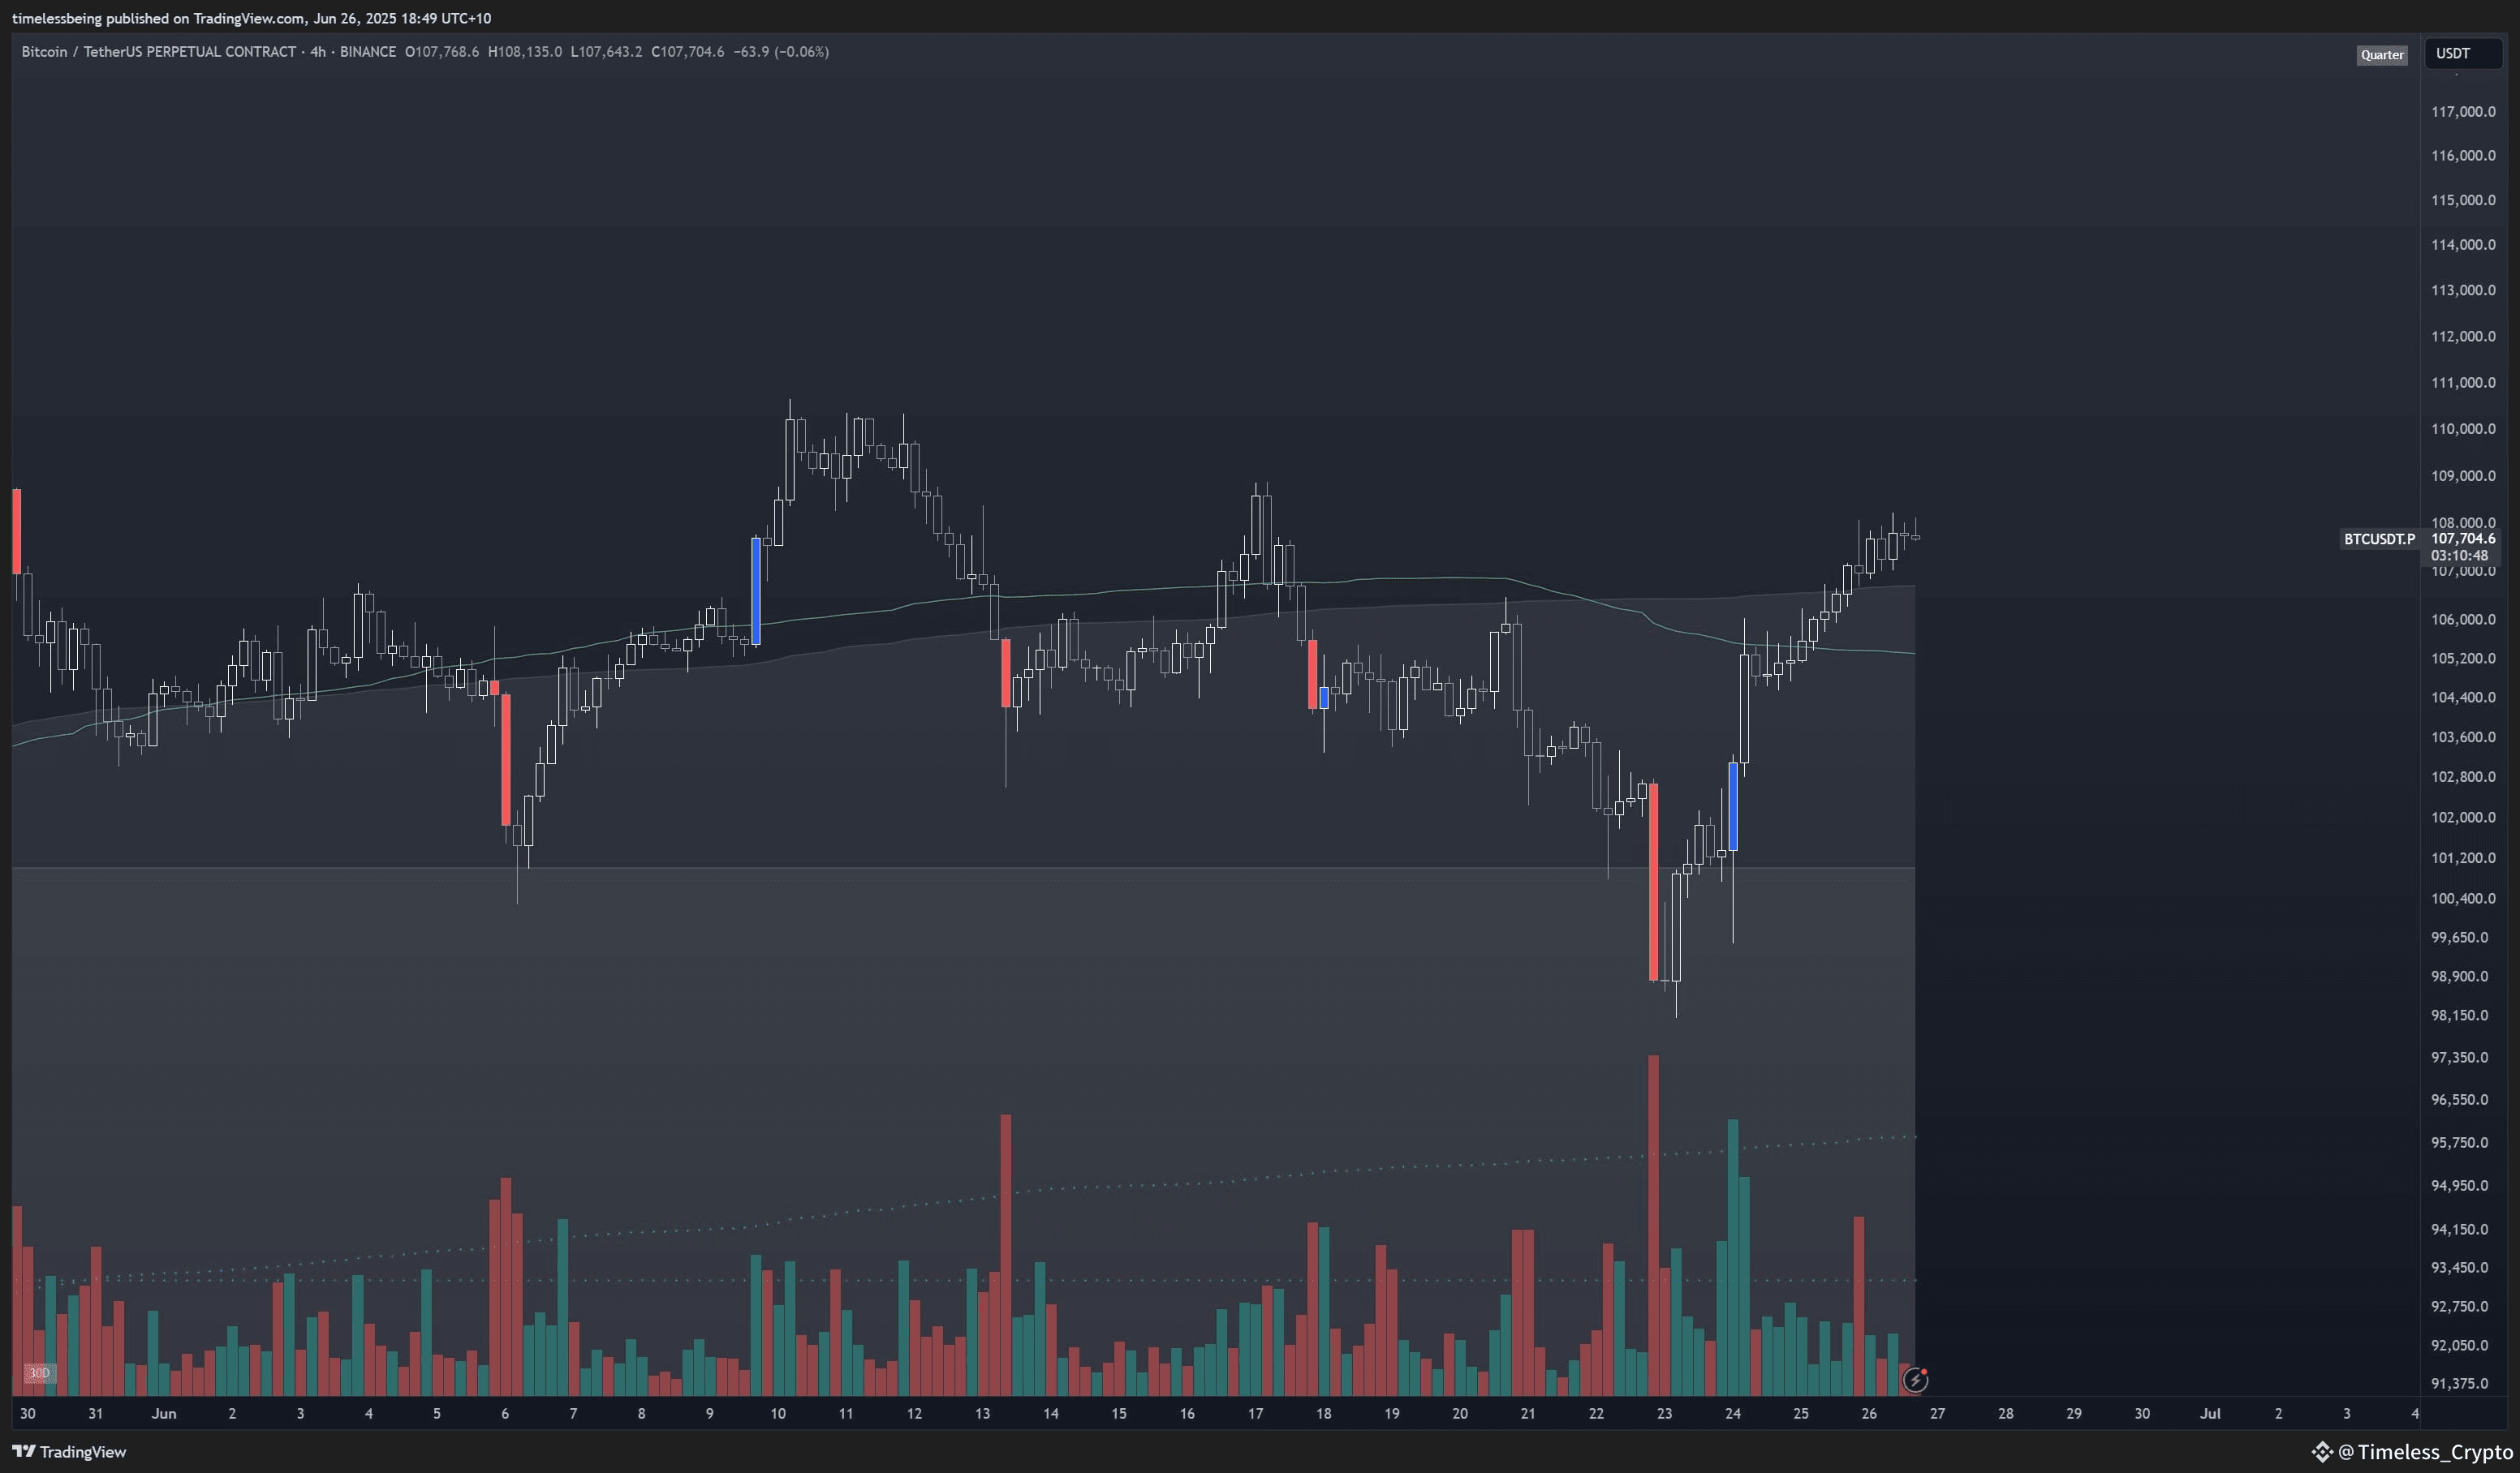Click the 96,550.0 price scale label
The height and width of the screenshot is (1473, 2520).
(2460, 1100)
